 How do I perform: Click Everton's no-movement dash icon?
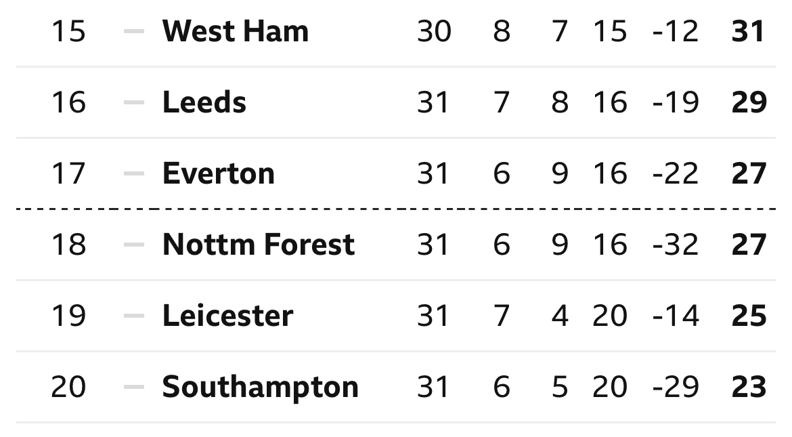[x=134, y=173]
